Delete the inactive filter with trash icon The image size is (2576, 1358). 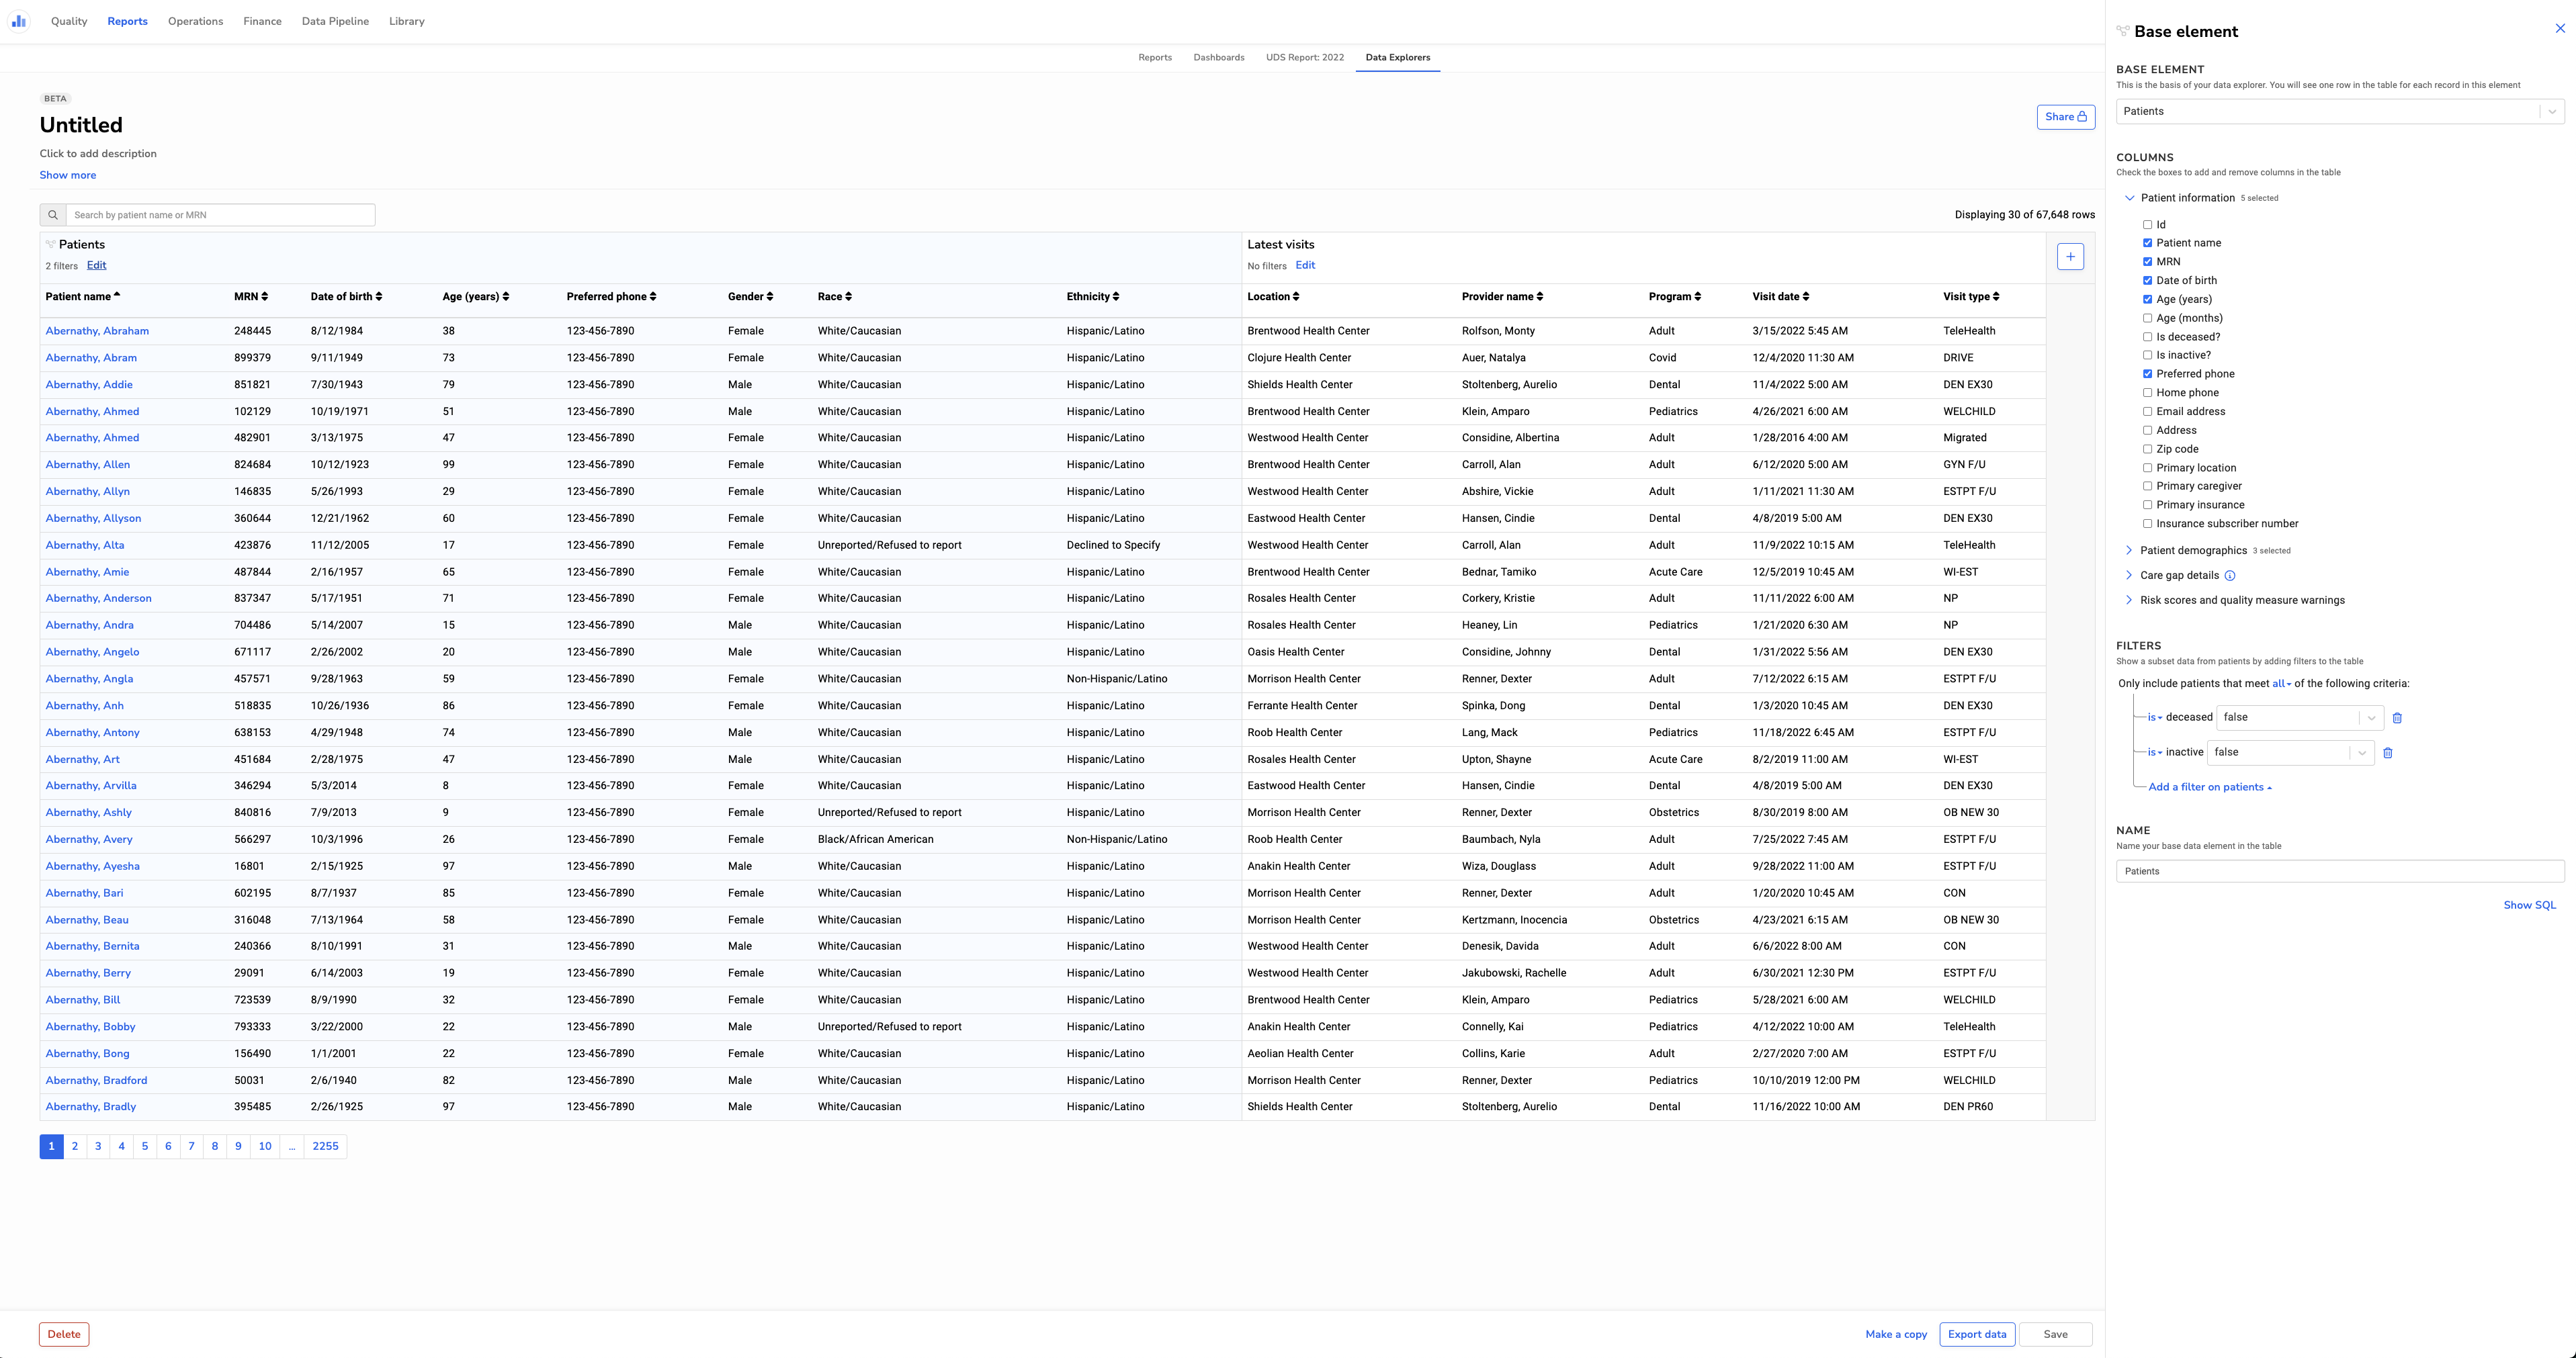pos(2388,752)
